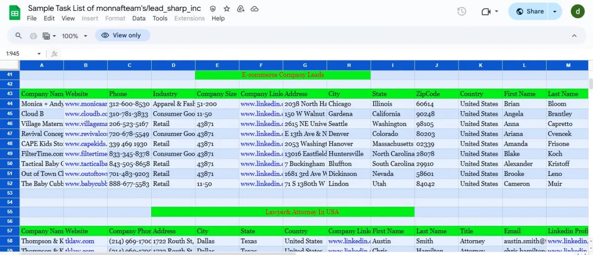Open the Help menu
The height and width of the screenshot is (255, 593).
tap(218, 18)
